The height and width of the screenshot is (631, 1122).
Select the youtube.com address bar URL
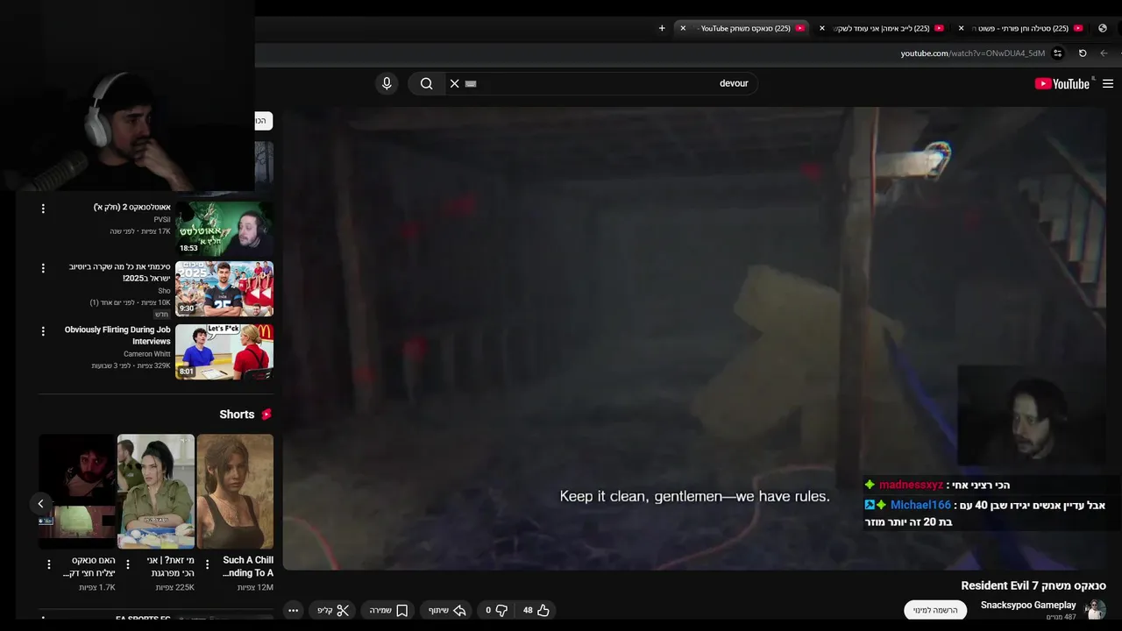click(972, 53)
